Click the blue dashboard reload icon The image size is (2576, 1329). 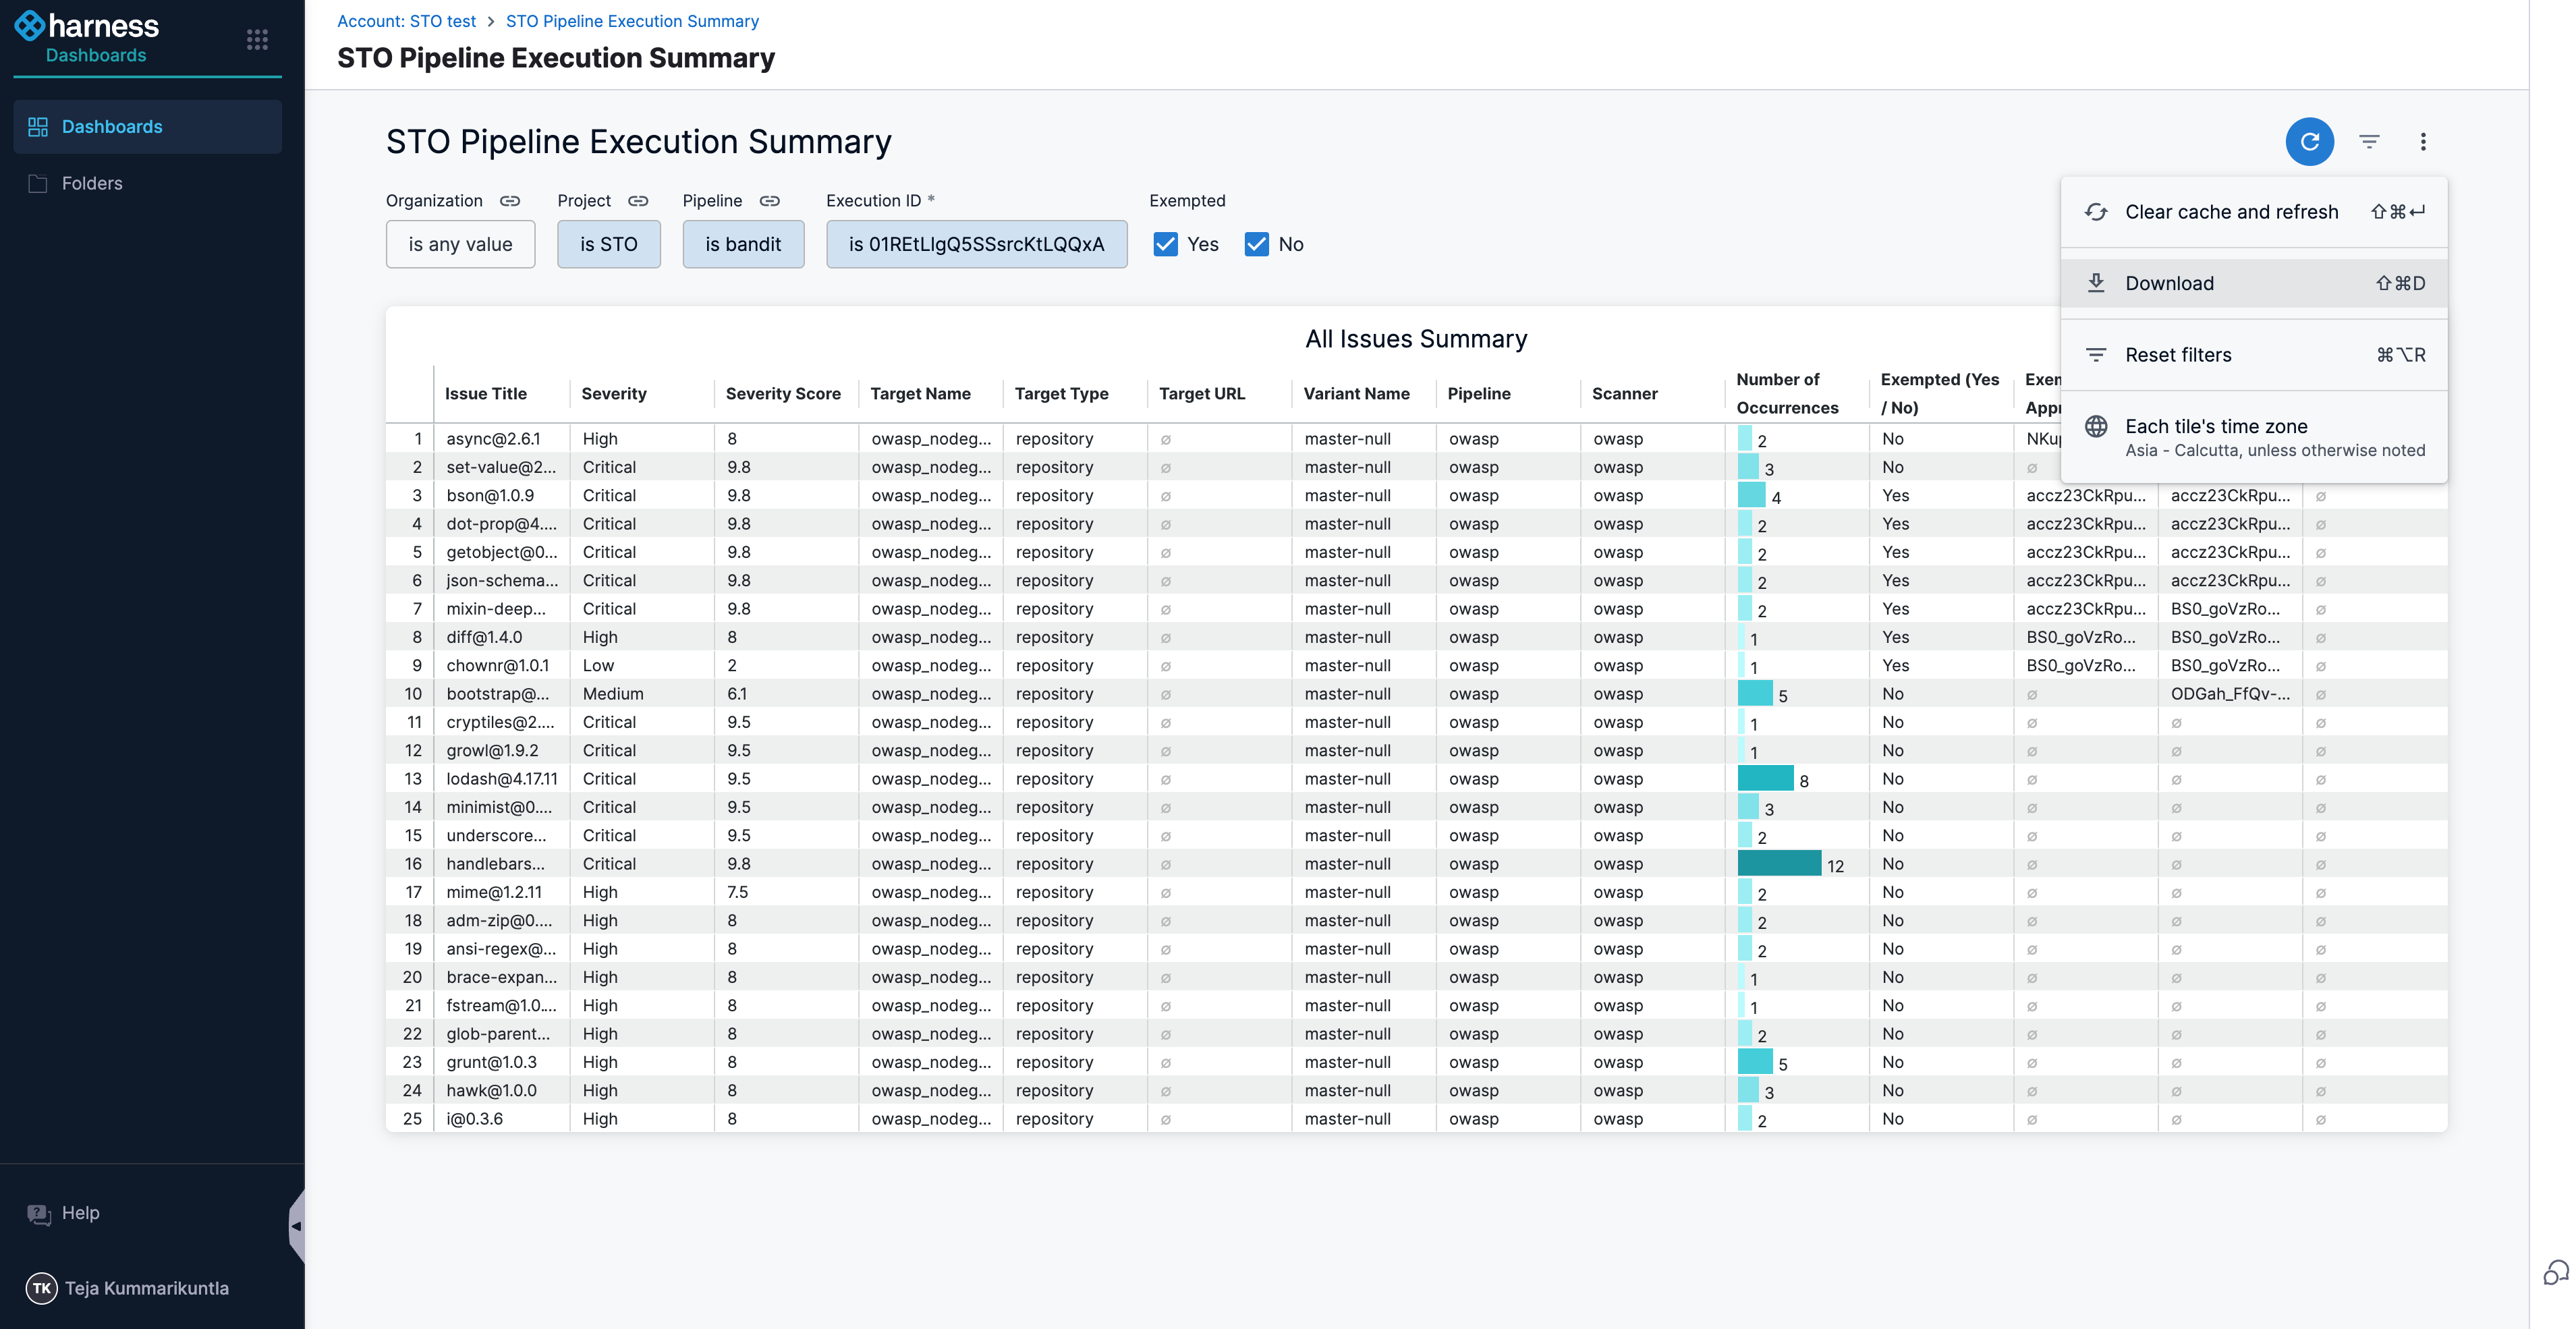(x=2309, y=142)
